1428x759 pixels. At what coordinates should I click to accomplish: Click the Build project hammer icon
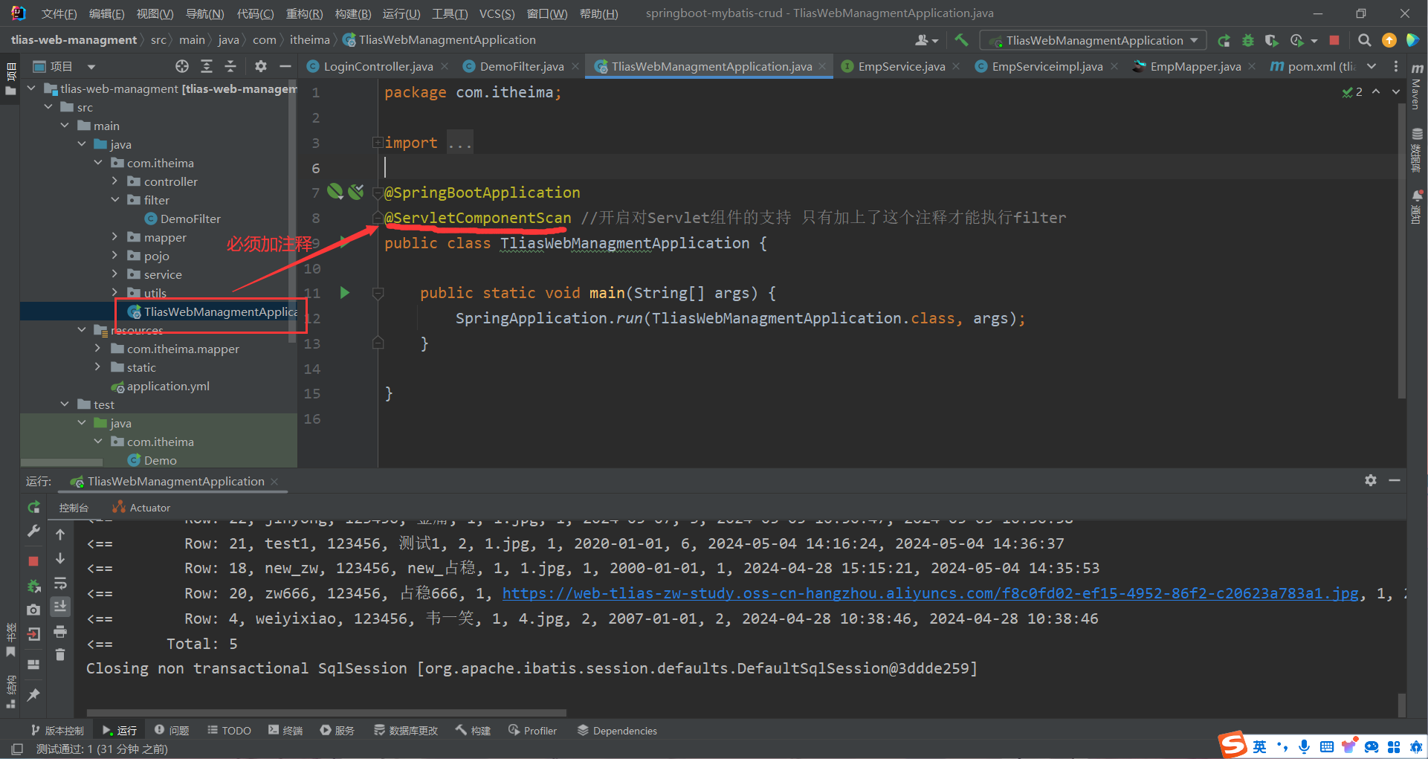click(961, 40)
